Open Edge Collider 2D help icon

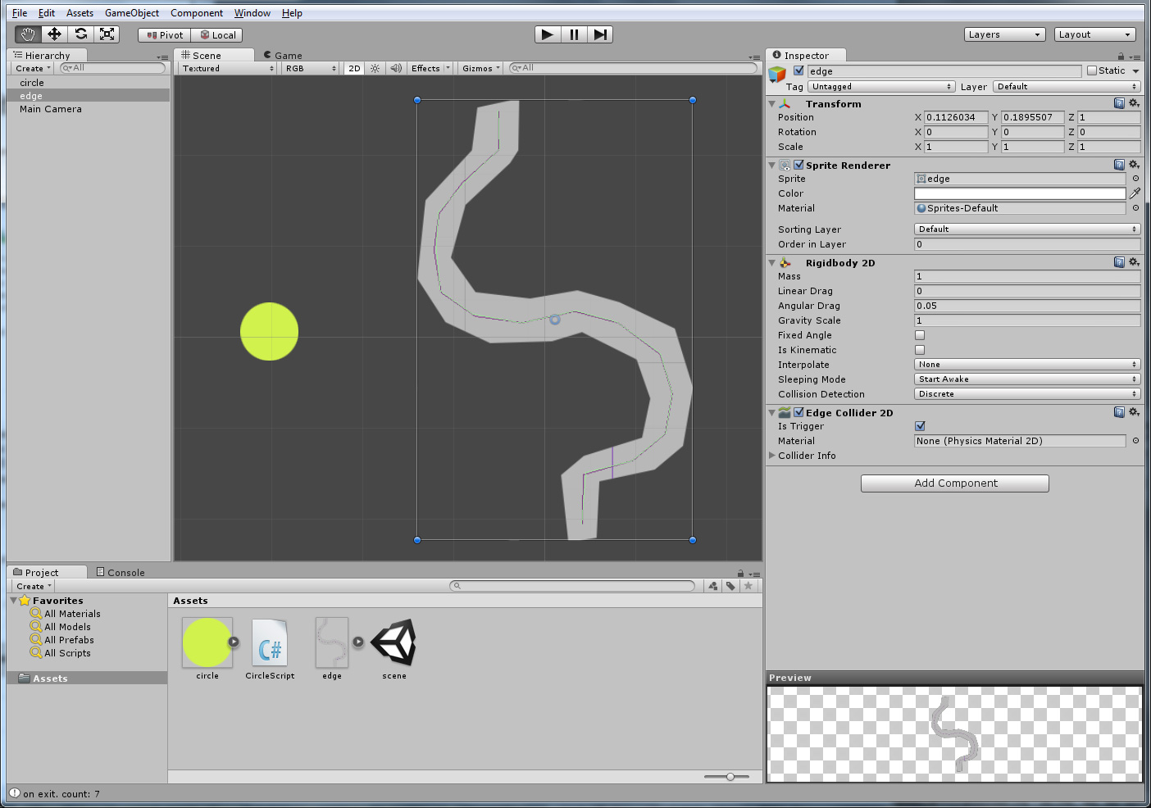pyautogui.click(x=1119, y=412)
